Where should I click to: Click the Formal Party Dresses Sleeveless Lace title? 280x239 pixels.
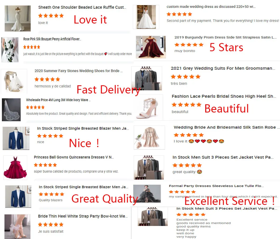(216, 186)
